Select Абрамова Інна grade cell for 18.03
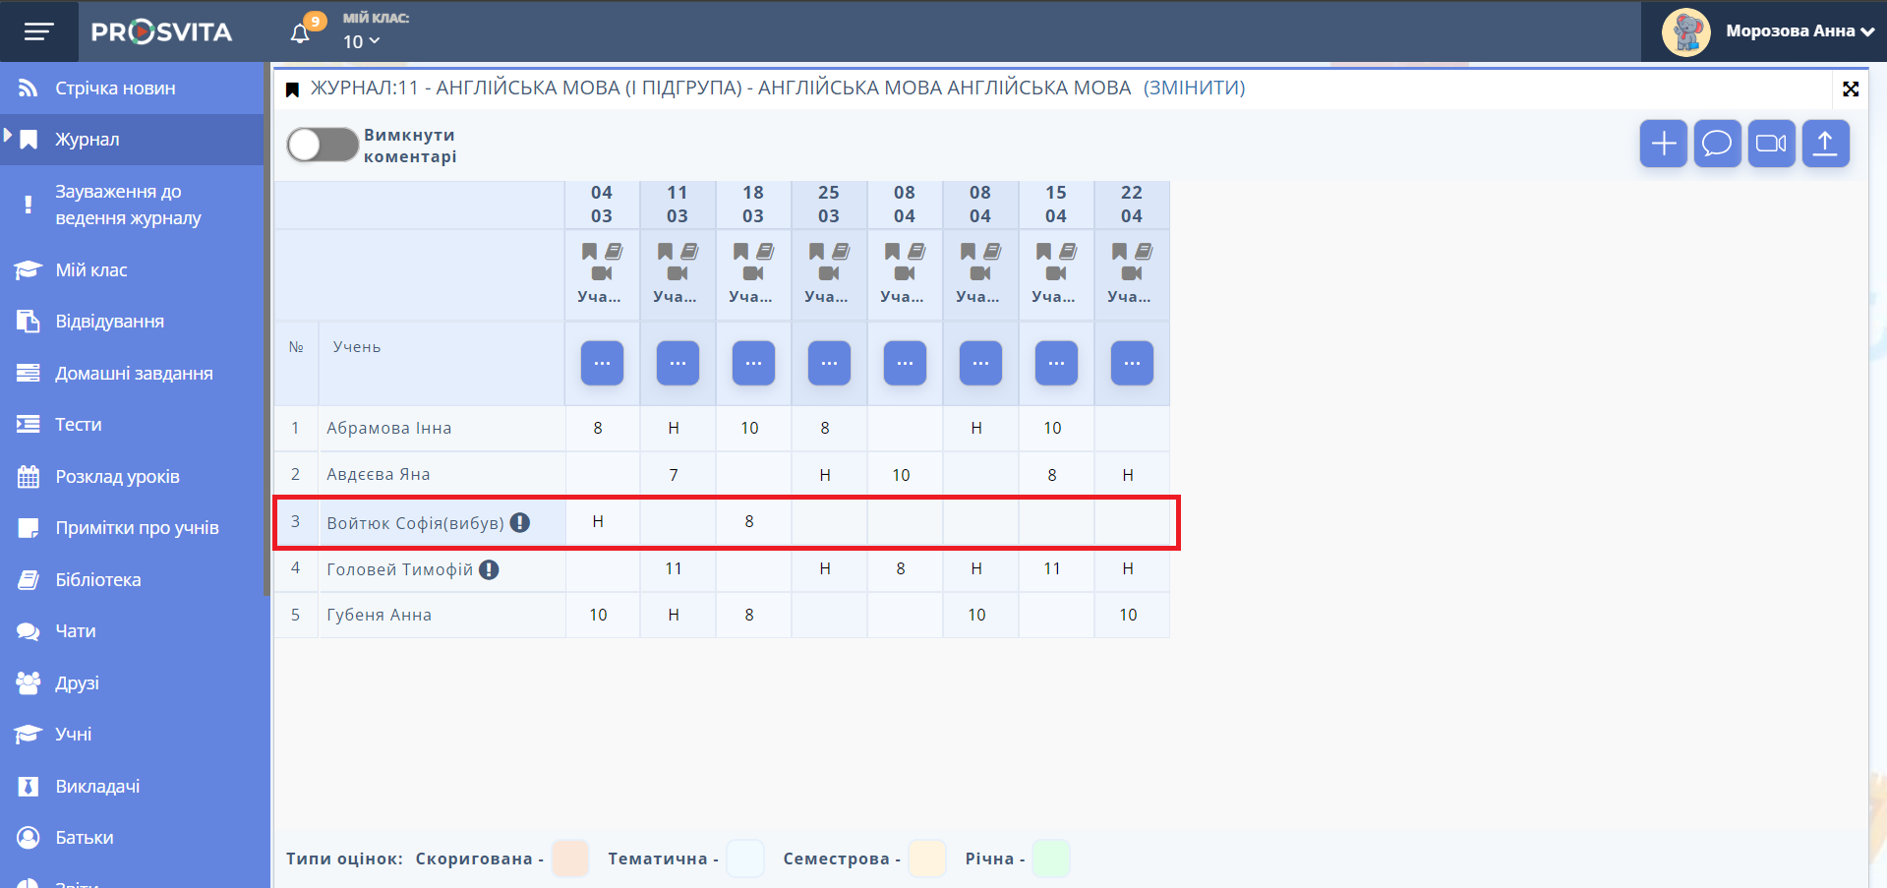The width and height of the screenshot is (1887, 888). (x=750, y=428)
